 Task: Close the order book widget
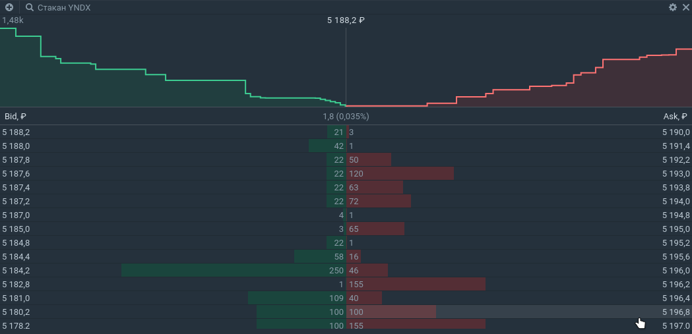click(x=685, y=7)
